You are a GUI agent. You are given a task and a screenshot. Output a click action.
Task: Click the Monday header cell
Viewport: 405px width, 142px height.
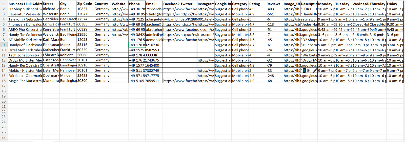pyautogui.click(x=326, y=4)
